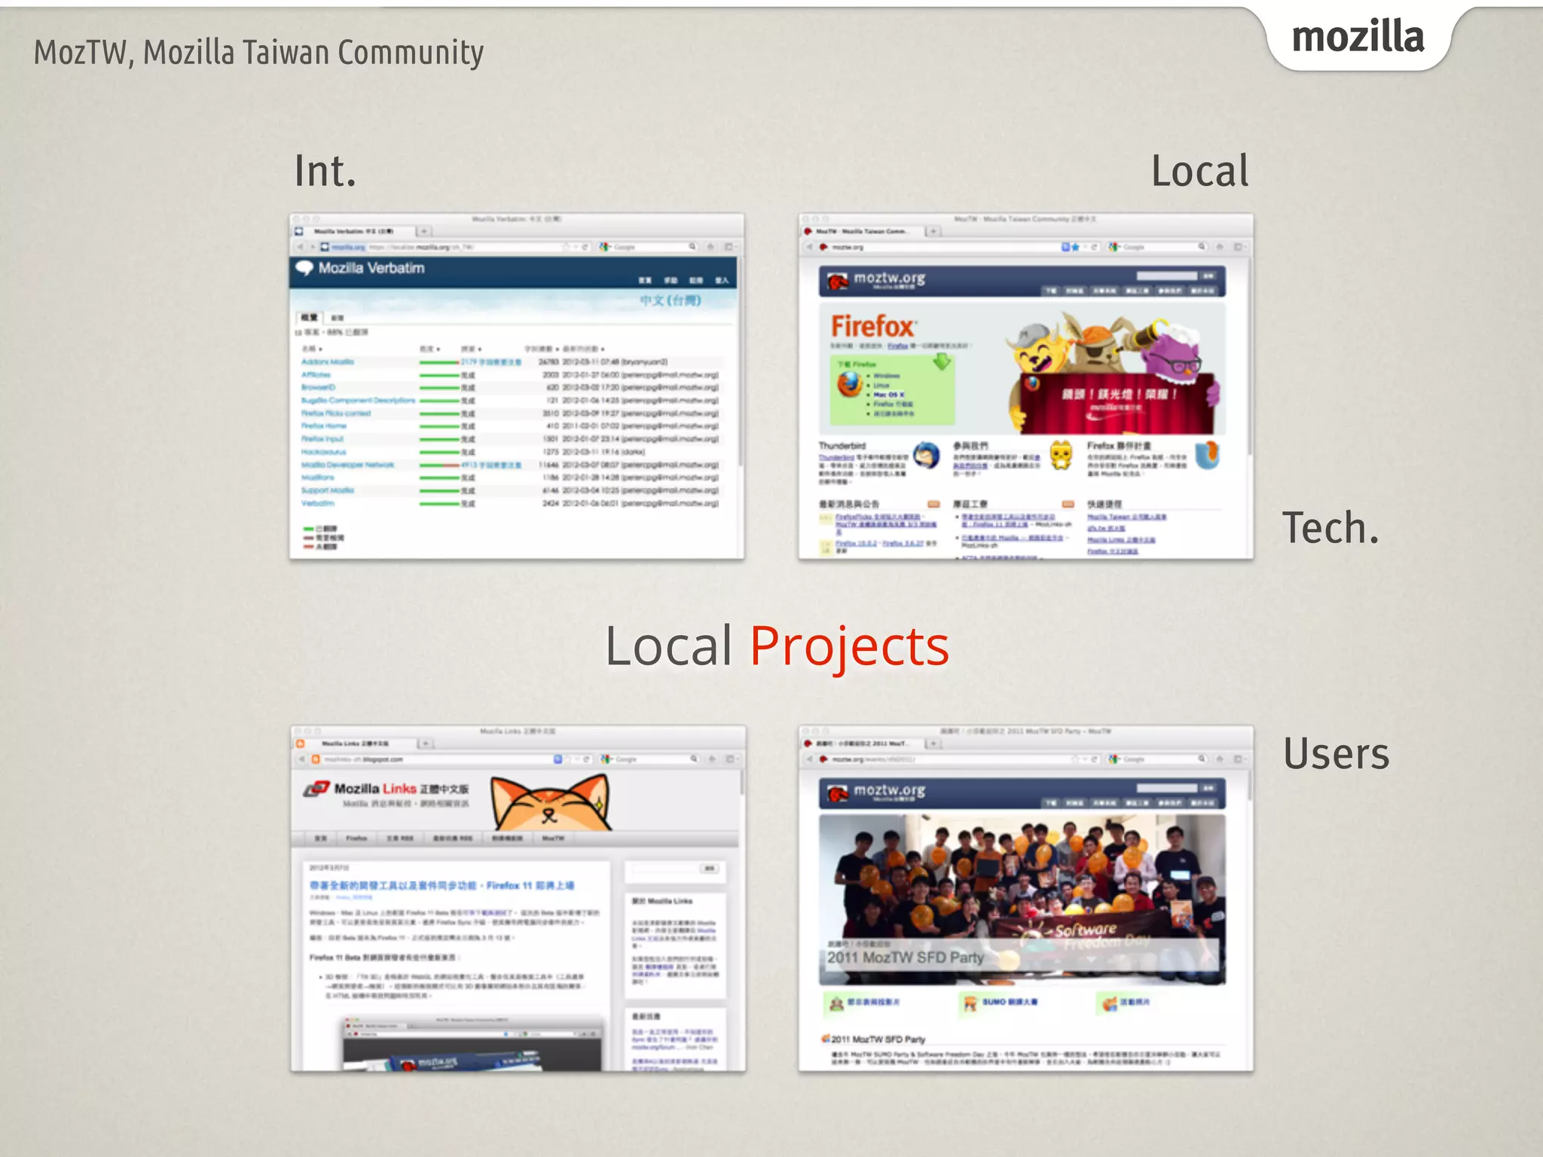This screenshot has width=1543, height=1157.
Task: Click the moztw.org logo on the SFD Party page
Action: coord(876,792)
